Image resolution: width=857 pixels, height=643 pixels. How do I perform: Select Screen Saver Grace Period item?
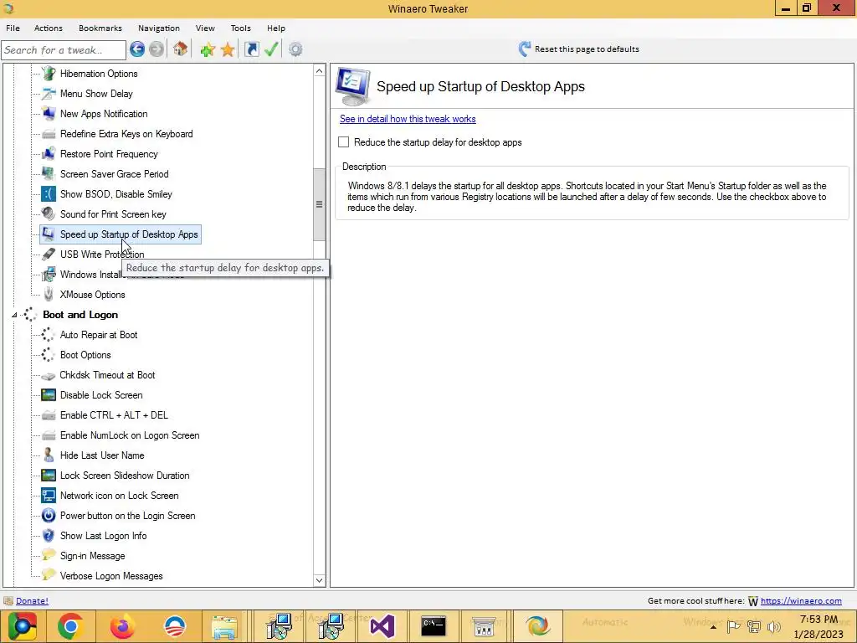(114, 174)
